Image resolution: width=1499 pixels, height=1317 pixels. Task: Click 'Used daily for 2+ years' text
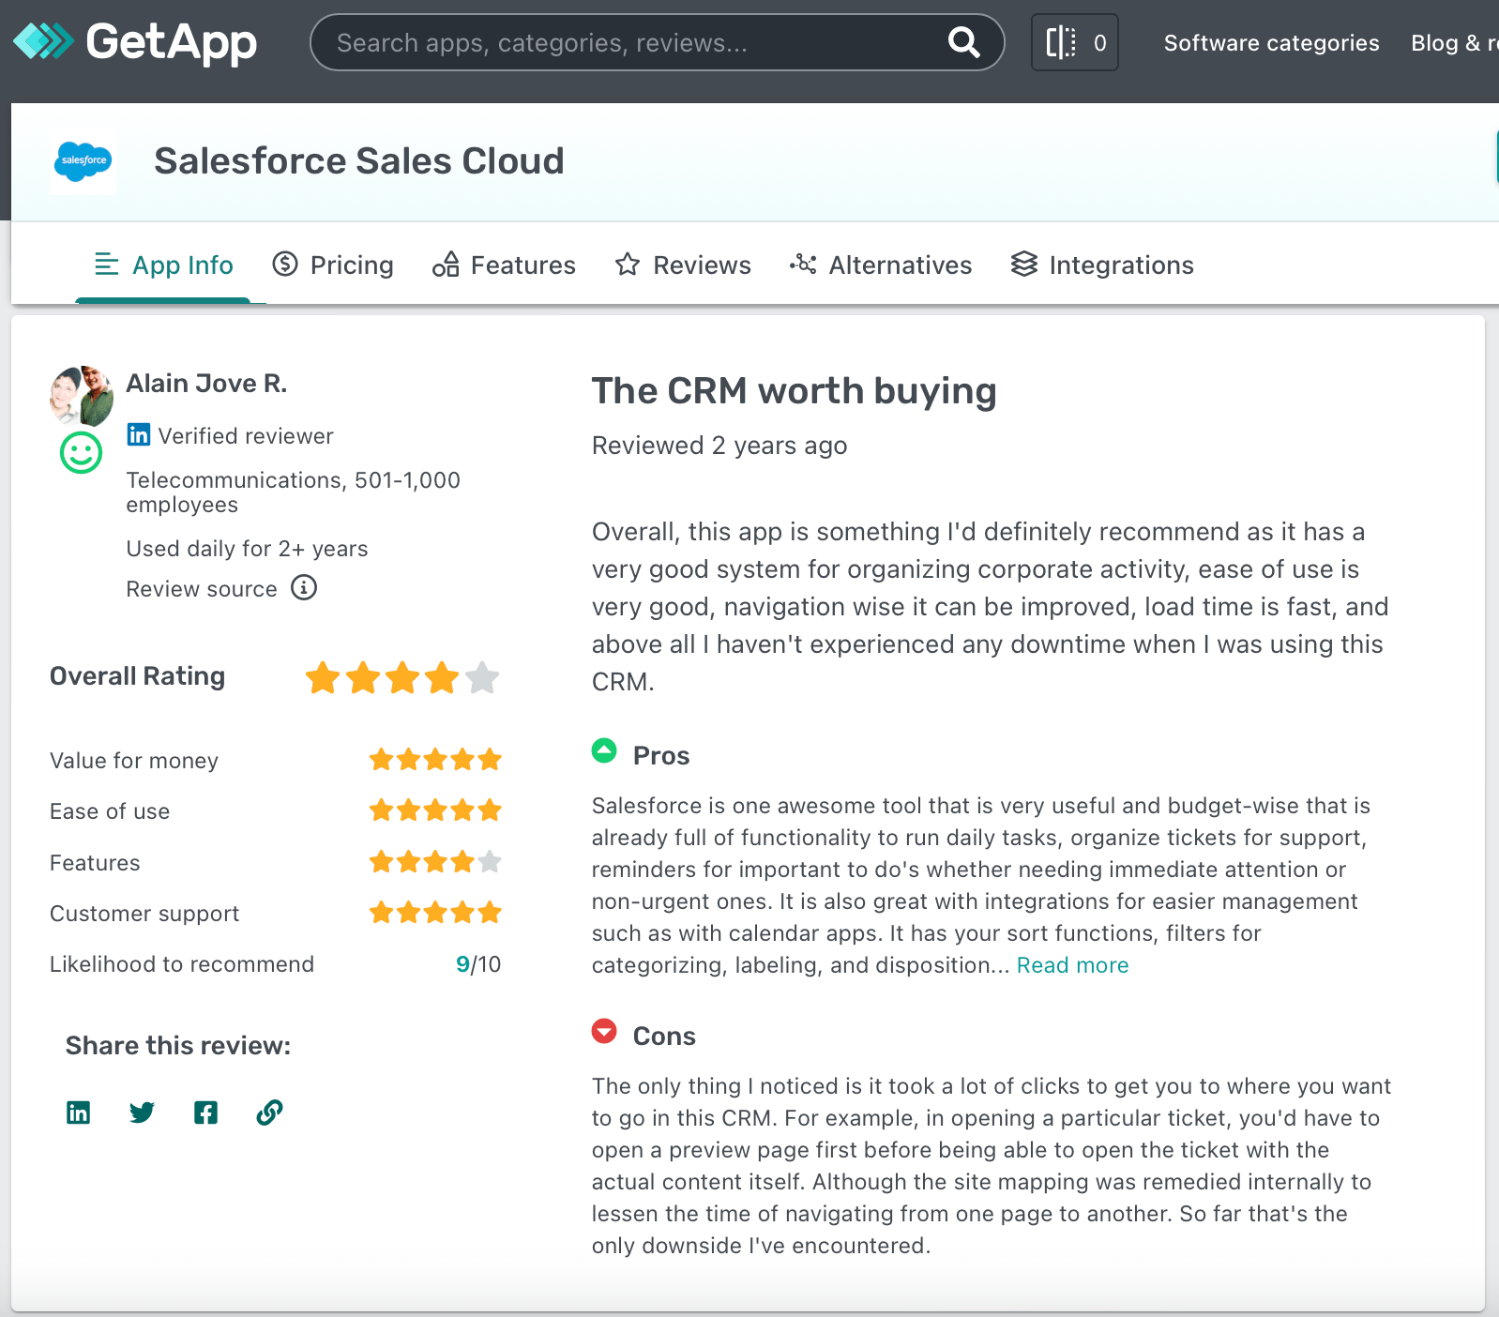[x=248, y=549]
